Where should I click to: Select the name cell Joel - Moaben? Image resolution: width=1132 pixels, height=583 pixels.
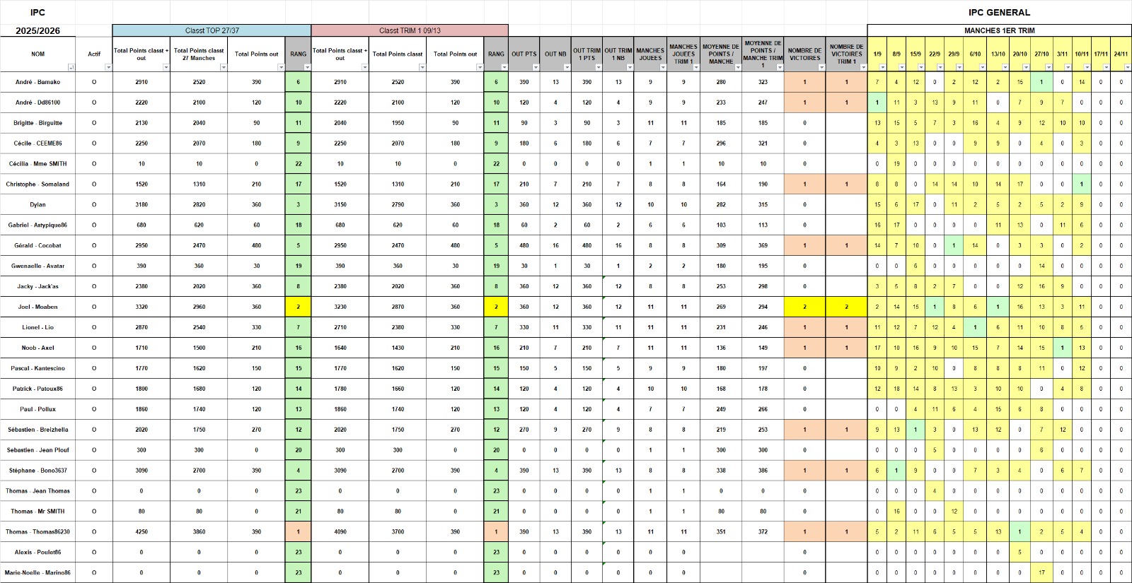click(37, 307)
